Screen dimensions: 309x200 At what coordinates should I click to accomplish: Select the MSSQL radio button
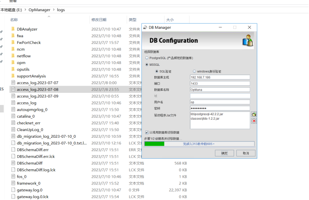(x=147, y=64)
